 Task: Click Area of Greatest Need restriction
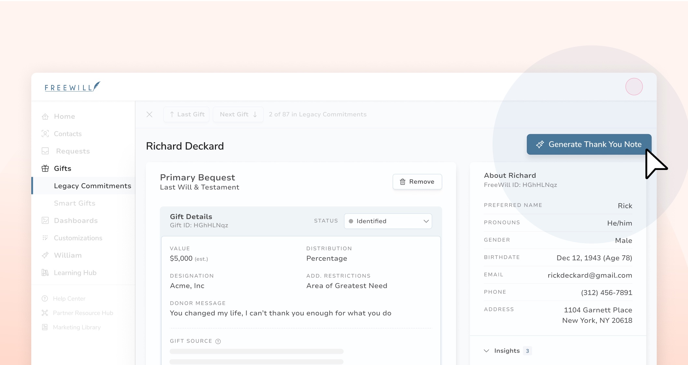(347, 286)
